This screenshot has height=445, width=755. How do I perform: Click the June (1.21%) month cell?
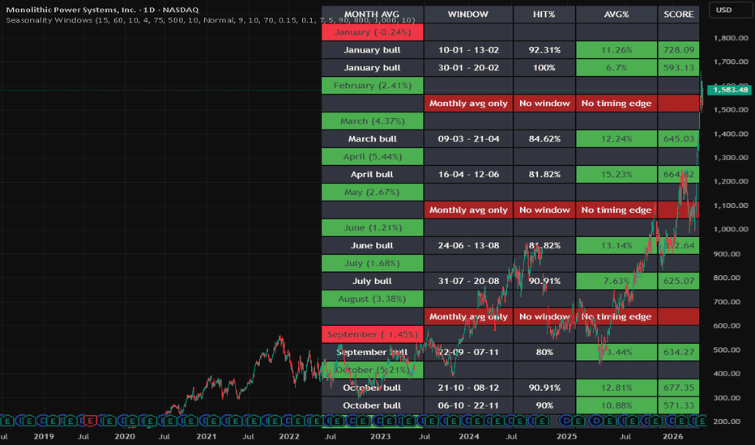pyautogui.click(x=372, y=228)
